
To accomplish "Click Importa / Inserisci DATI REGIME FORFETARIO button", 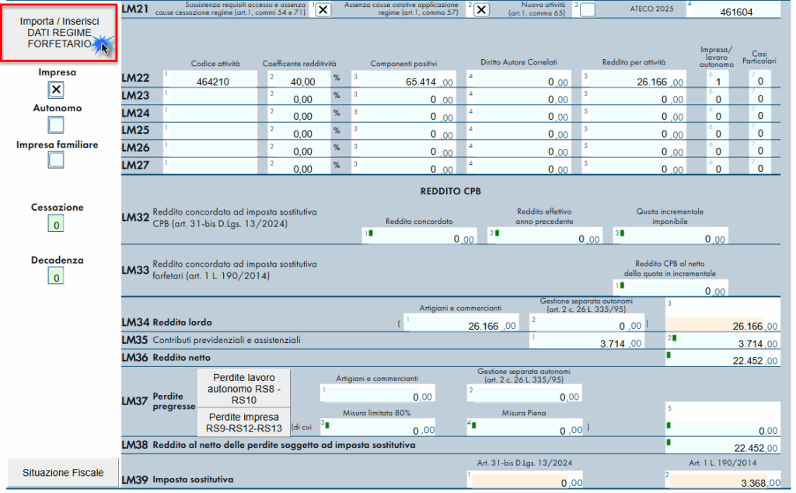I will click(x=60, y=33).
